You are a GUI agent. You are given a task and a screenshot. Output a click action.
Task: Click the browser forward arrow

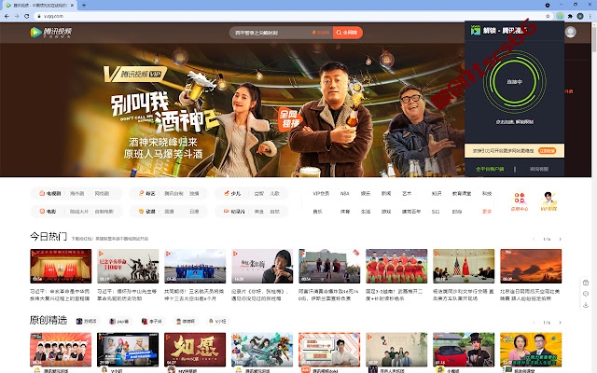click(17, 16)
